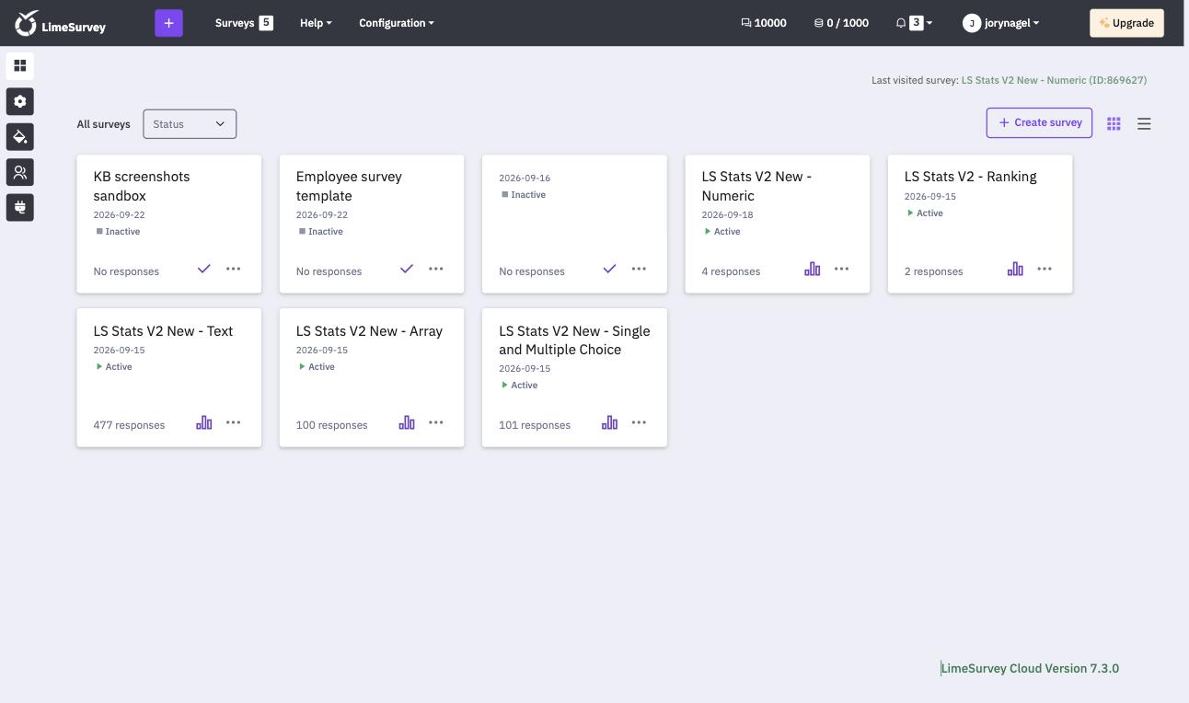Open the LS Stats V2 New - Text card

pyautogui.click(x=169, y=378)
